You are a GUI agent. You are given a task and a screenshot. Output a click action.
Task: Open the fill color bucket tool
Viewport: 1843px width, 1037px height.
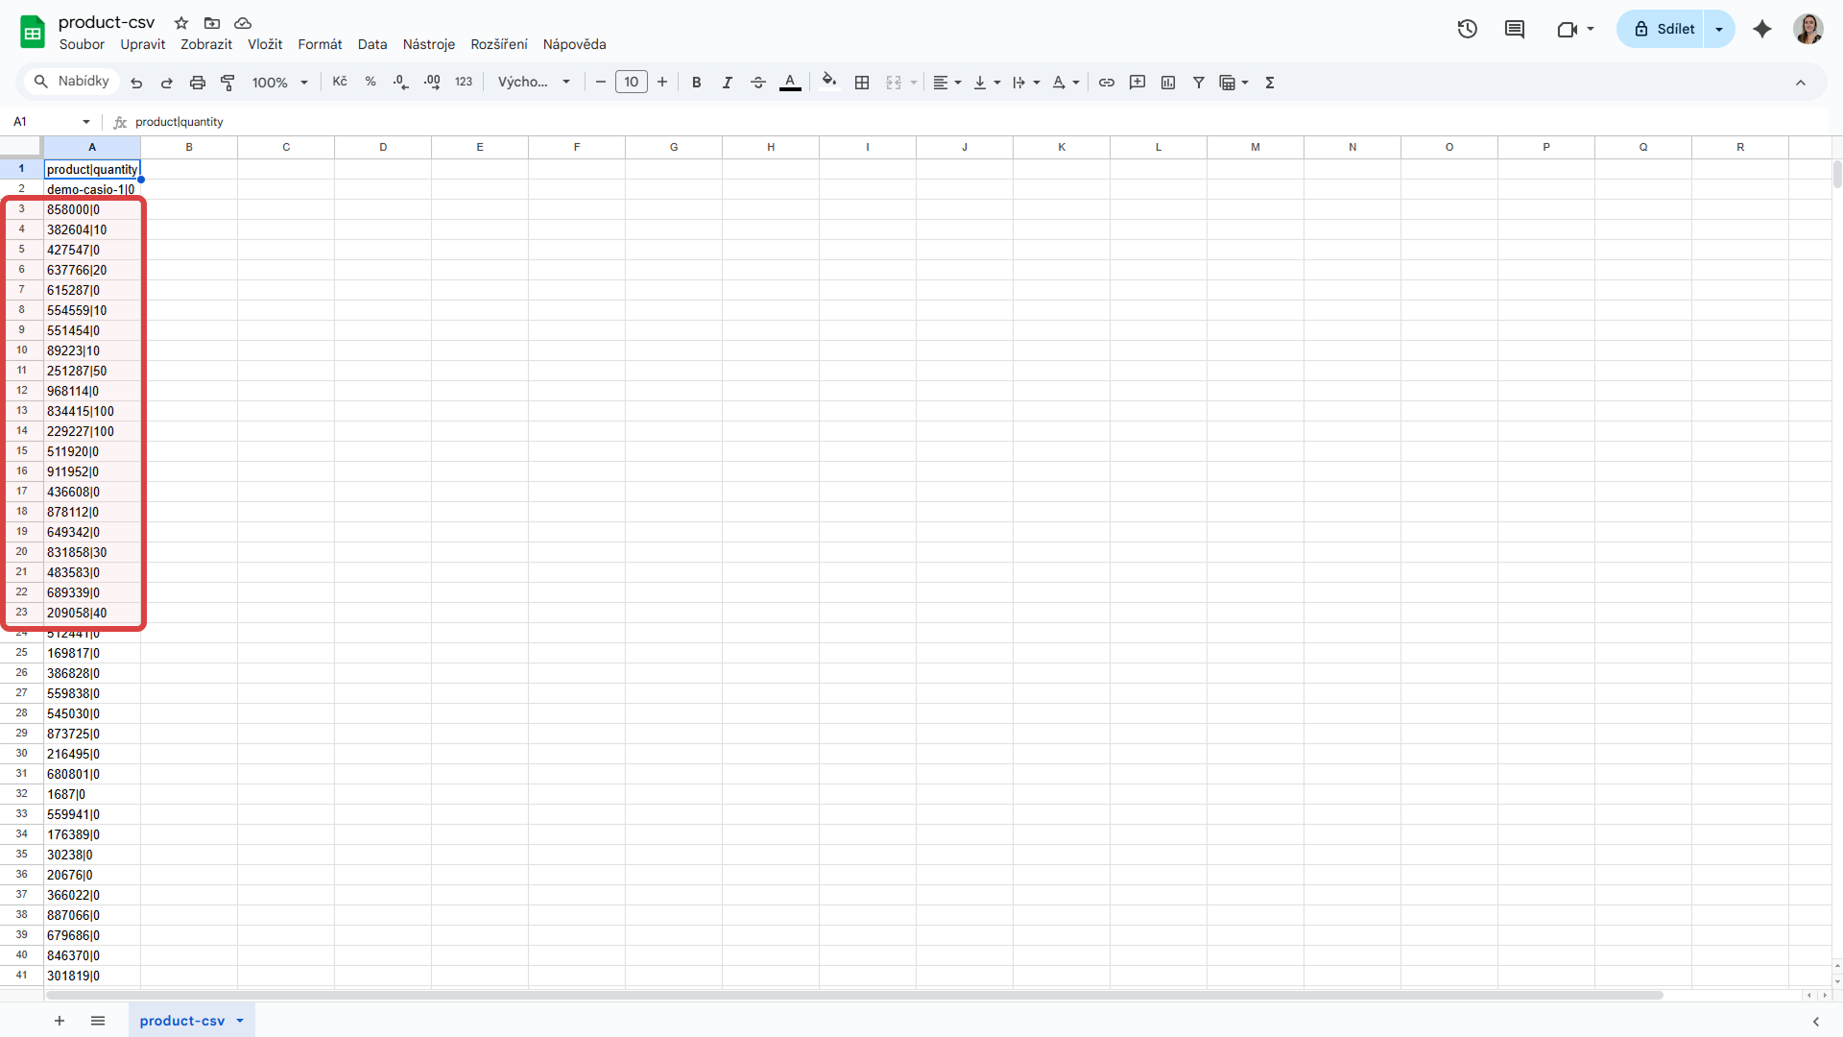(829, 82)
